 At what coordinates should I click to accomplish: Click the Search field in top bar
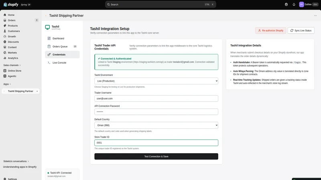coord(160,4)
